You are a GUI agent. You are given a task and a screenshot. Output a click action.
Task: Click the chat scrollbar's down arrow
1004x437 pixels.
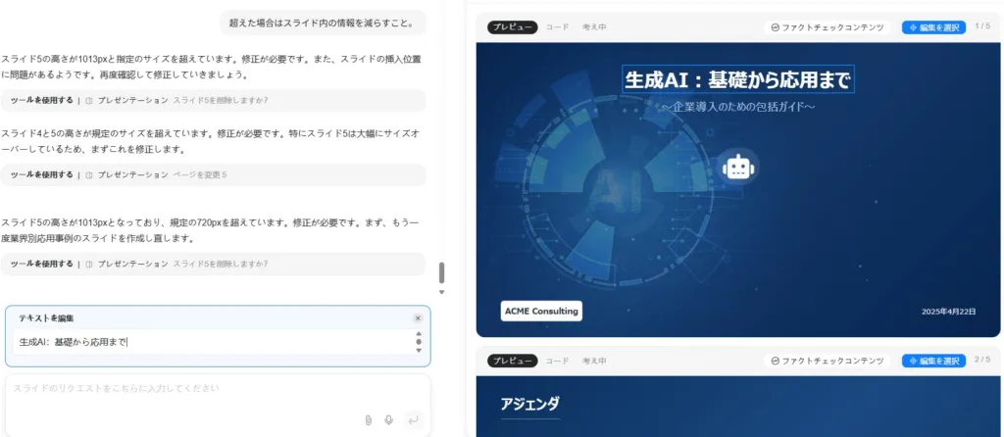click(441, 292)
